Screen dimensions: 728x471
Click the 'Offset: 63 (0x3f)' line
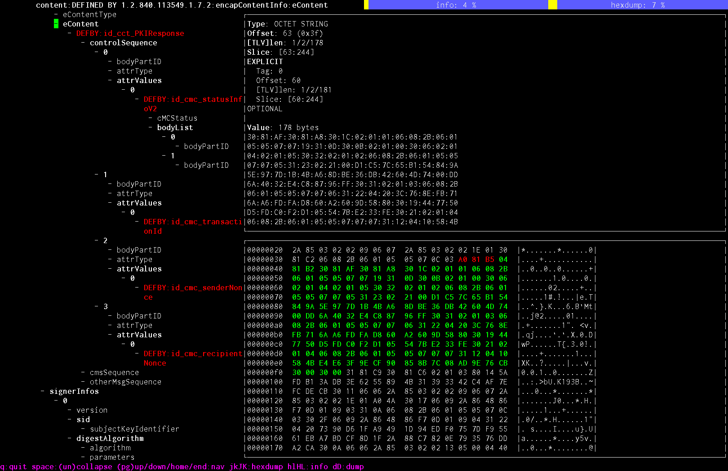point(285,33)
